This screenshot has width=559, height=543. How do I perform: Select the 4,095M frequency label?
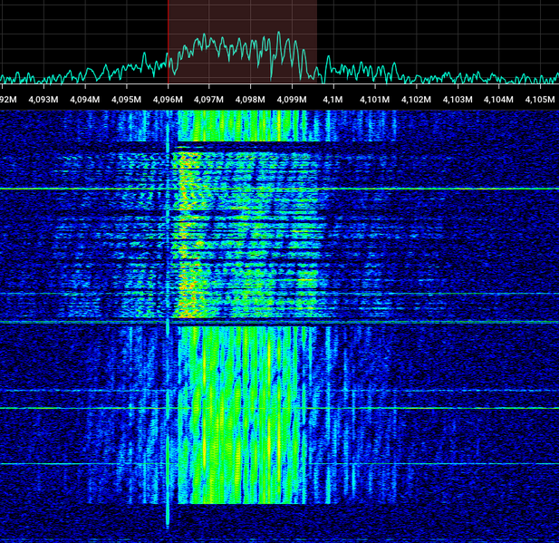point(126,100)
